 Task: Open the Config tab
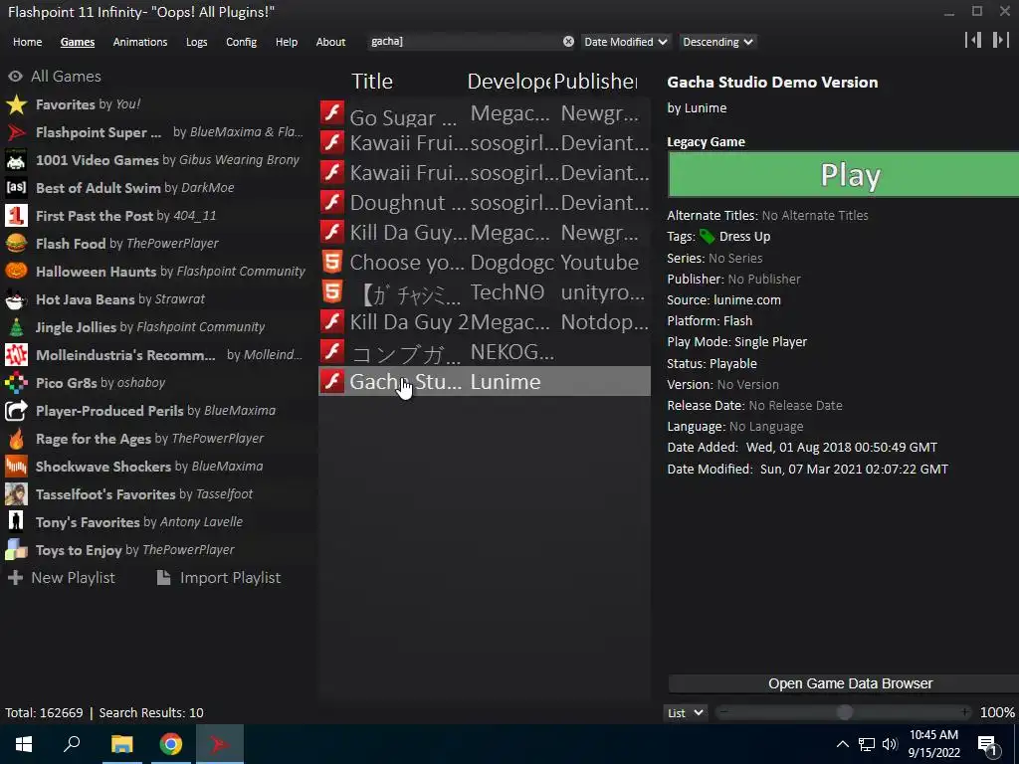(x=241, y=42)
